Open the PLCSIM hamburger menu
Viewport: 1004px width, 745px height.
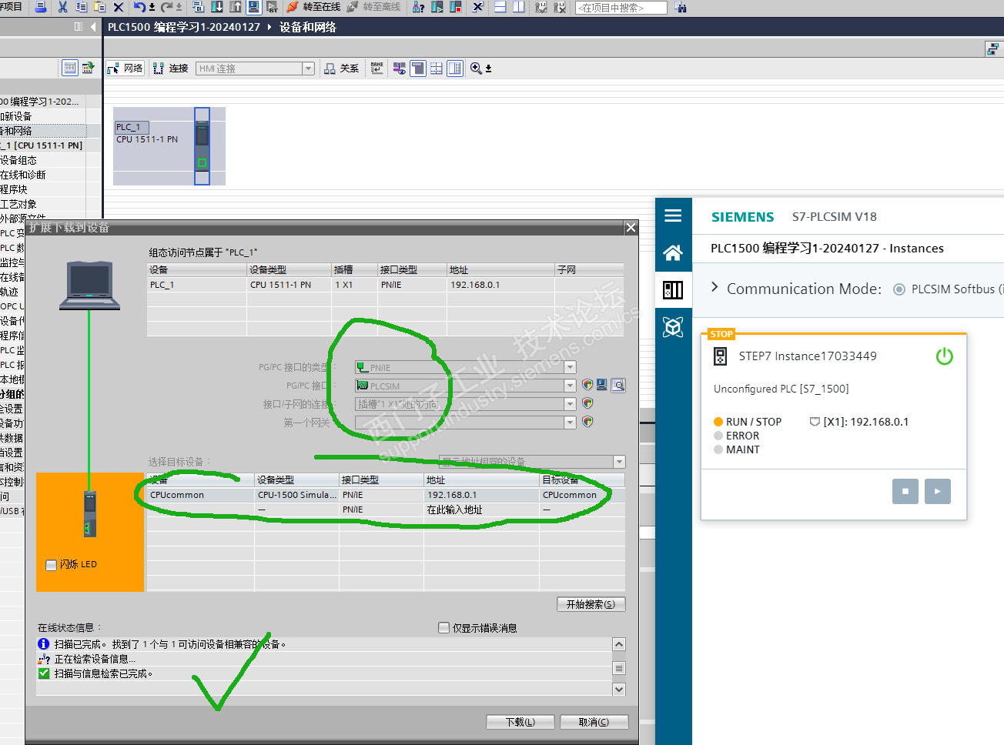(673, 215)
